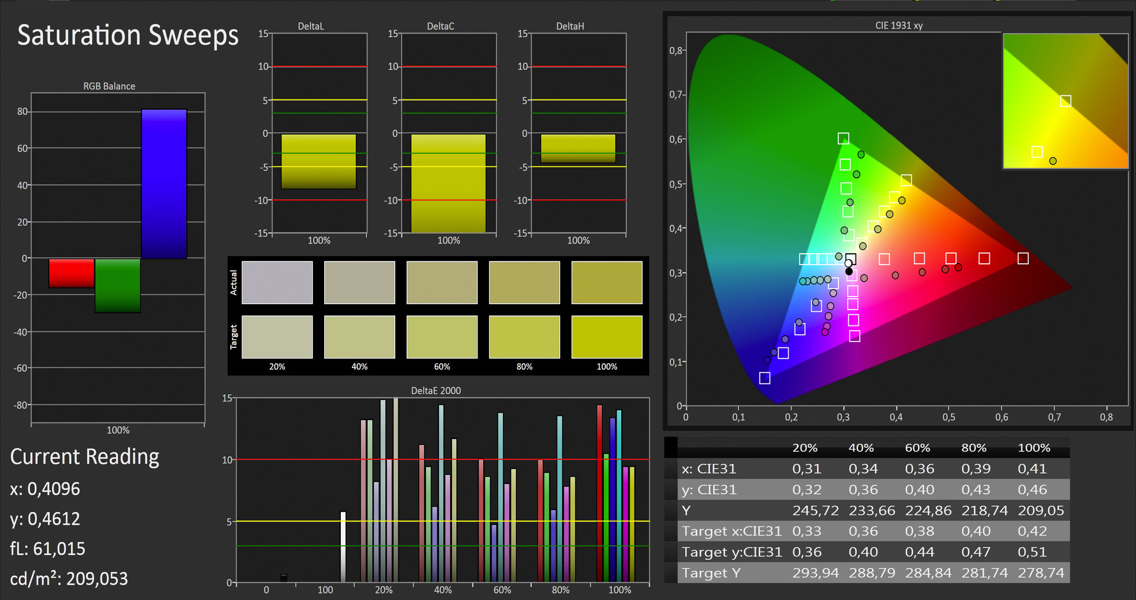Click the blue bar in RGB Balance
Image resolution: width=1136 pixels, height=600 pixels.
164,184
